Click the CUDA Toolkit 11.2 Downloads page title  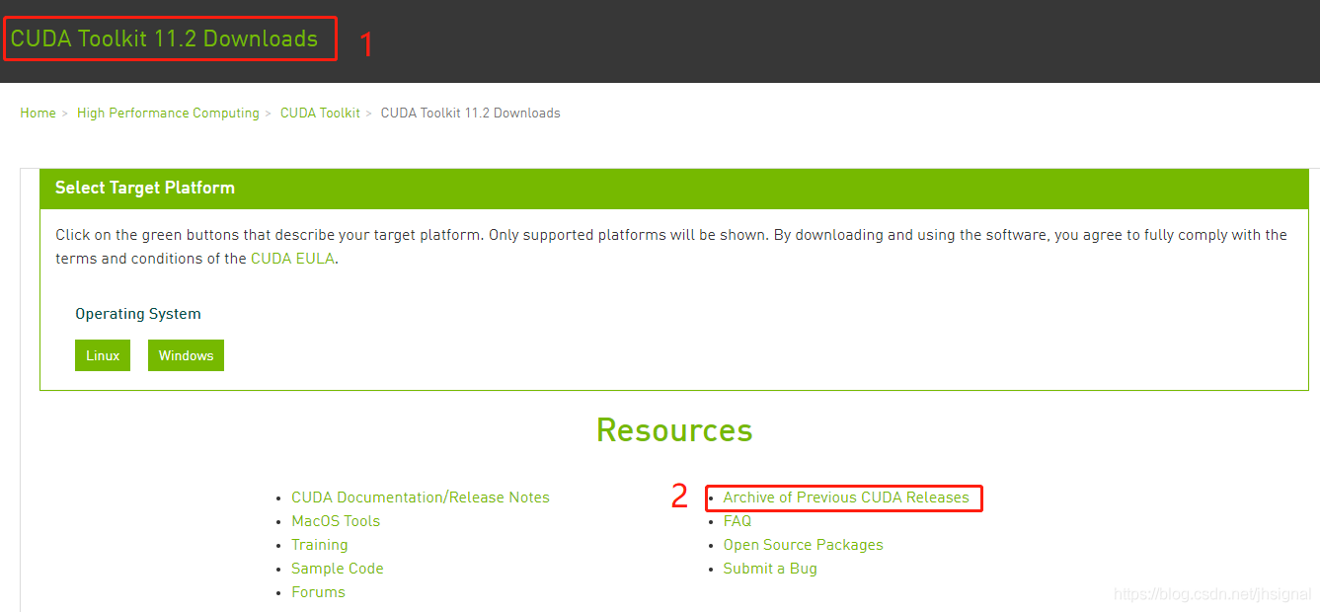click(x=164, y=39)
